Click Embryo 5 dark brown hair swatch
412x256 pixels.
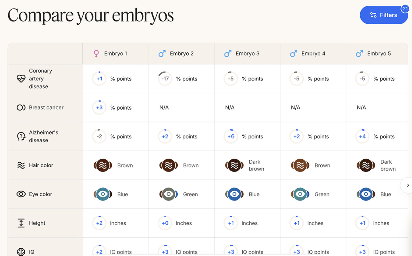pos(366,165)
